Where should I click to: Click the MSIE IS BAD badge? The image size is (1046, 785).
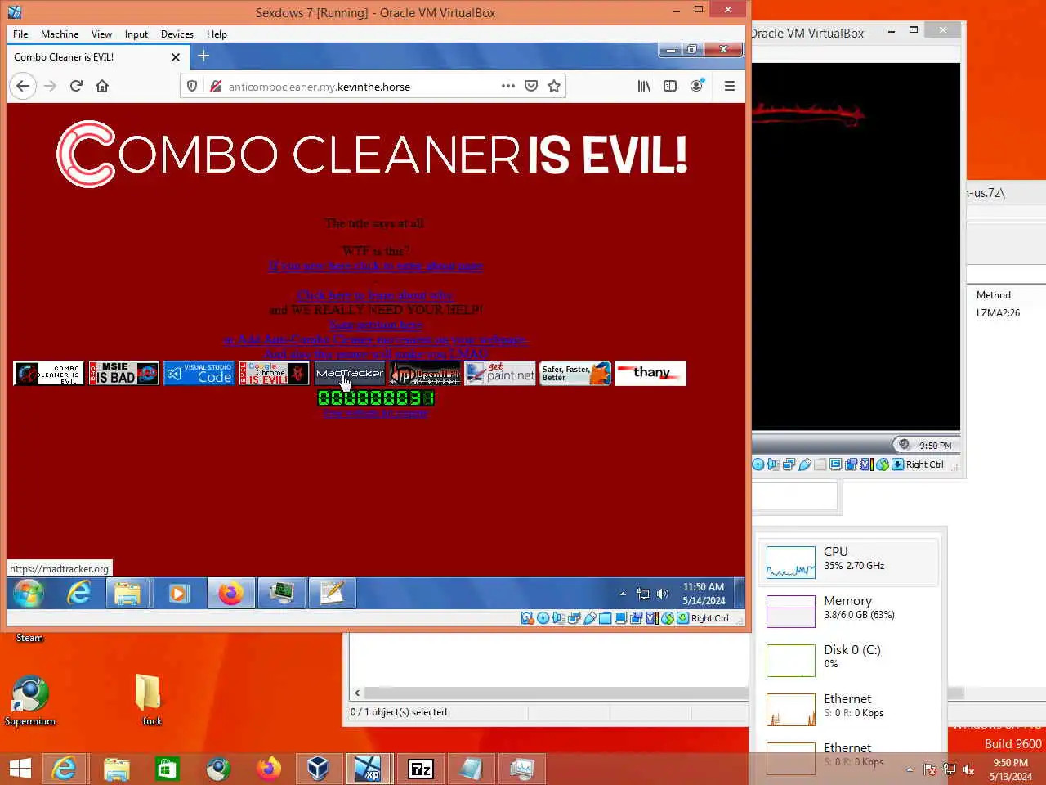123,374
